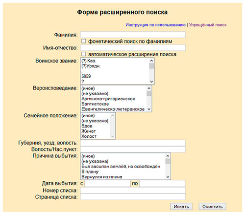The width and height of the screenshot is (245, 212).
Task: Select Евангелическо-лютеранское religion option
Action: coord(114,109)
